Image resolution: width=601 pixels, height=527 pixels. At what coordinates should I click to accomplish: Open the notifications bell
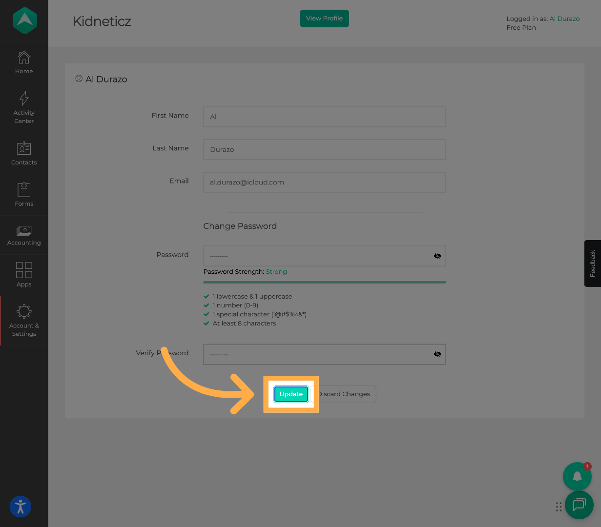pyautogui.click(x=577, y=476)
